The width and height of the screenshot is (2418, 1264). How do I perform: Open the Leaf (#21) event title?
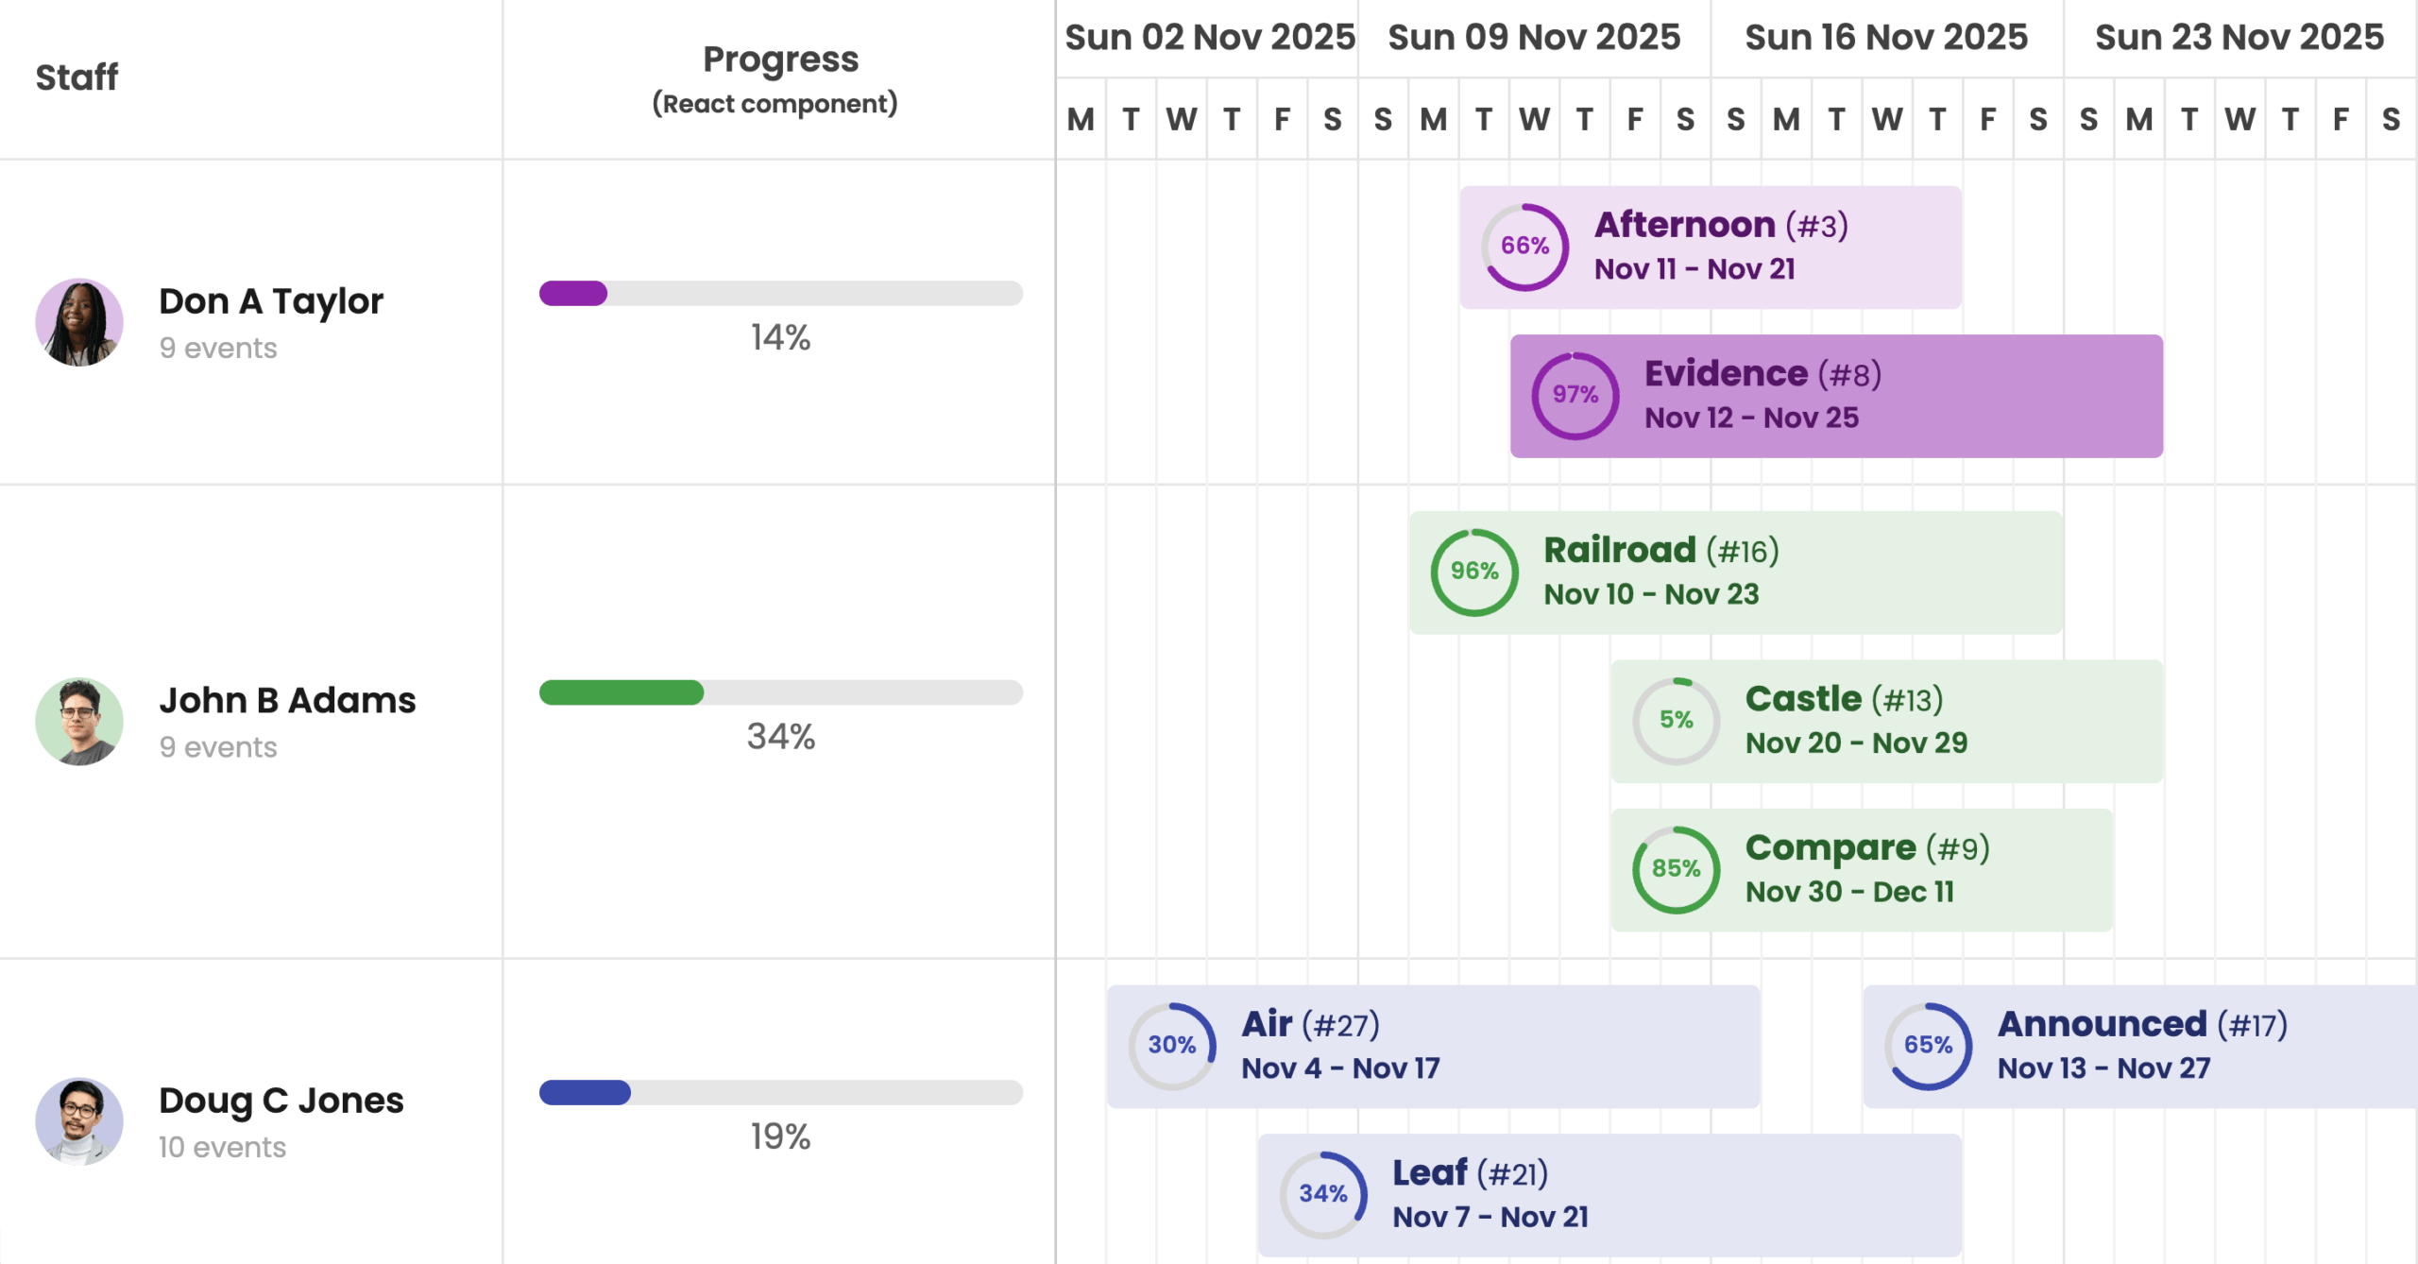(x=1470, y=1173)
